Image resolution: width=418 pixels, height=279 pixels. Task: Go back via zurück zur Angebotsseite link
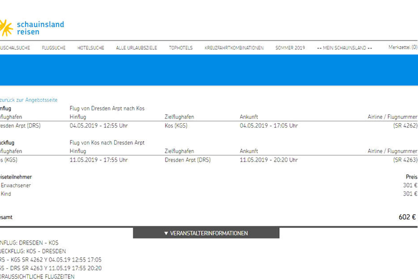[x=29, y=100]
